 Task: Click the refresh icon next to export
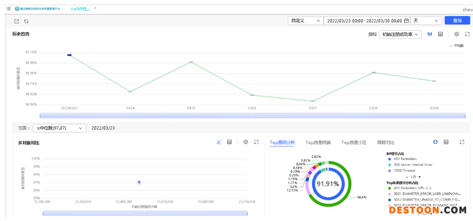point(26,21)
